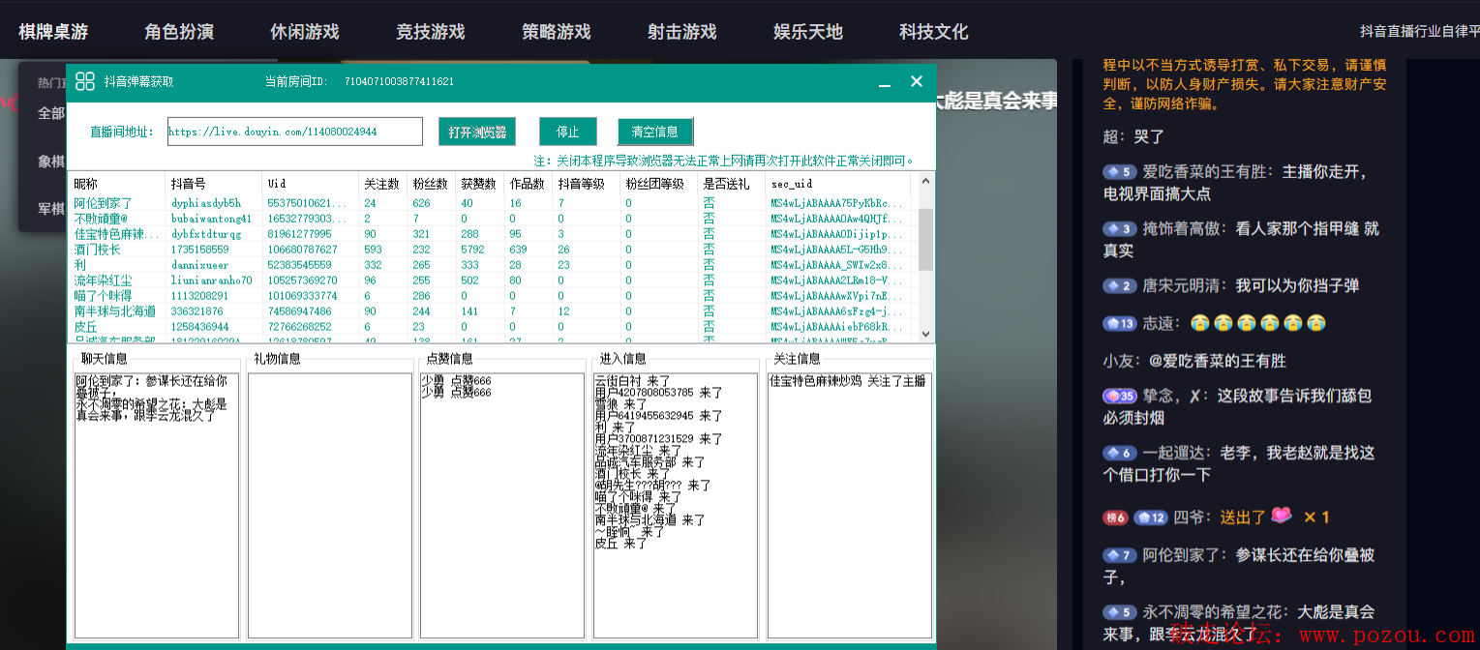
Task: Select 象棋 in the webpage dropdown menu
Action: tap(51, 162)
